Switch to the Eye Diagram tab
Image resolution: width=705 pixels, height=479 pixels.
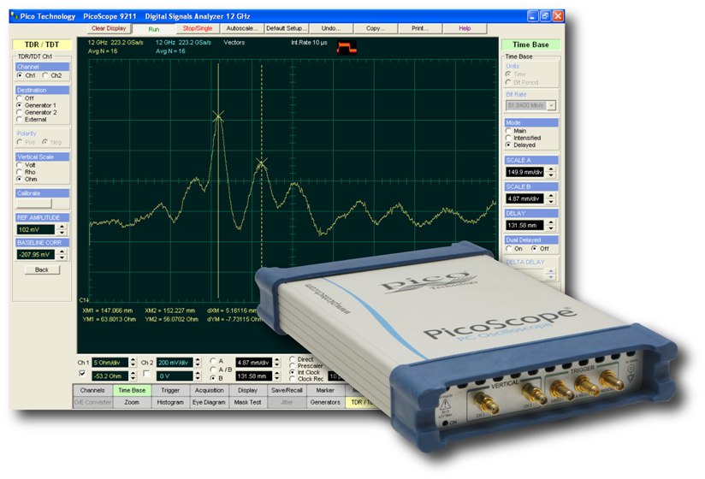pos(209,401)
